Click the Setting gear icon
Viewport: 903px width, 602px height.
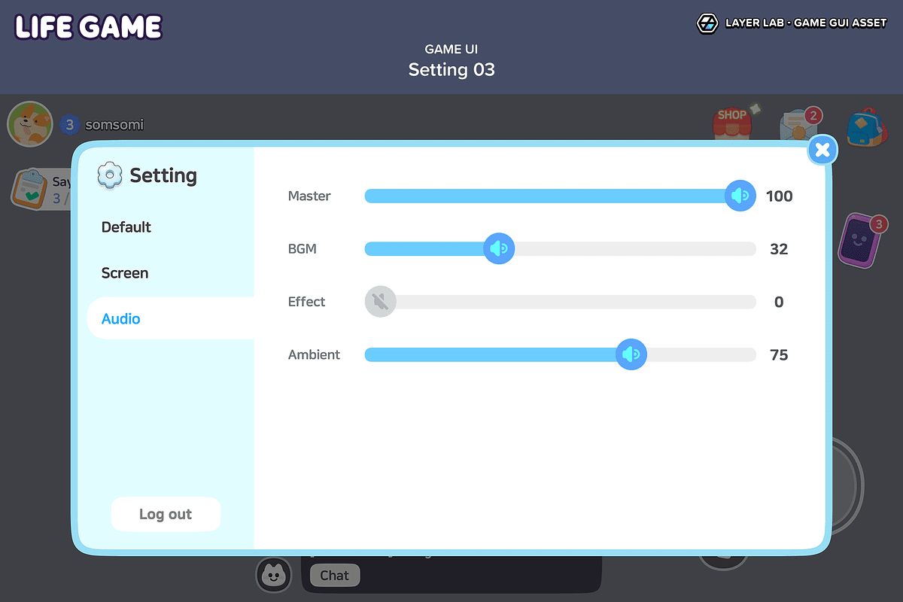(x=110, y=175)
